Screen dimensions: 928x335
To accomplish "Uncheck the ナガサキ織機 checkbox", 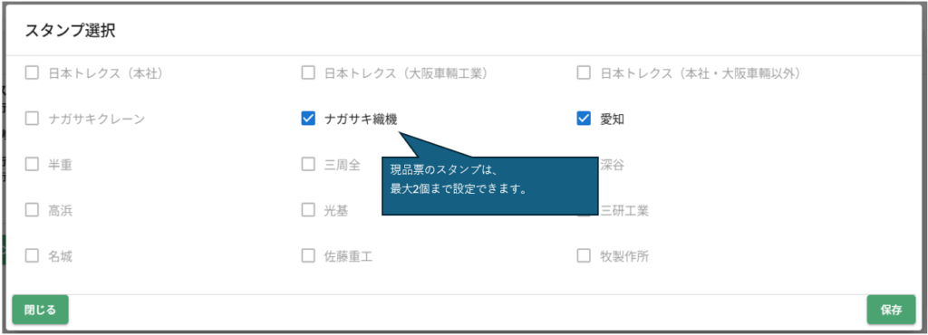I will [308, 119].
